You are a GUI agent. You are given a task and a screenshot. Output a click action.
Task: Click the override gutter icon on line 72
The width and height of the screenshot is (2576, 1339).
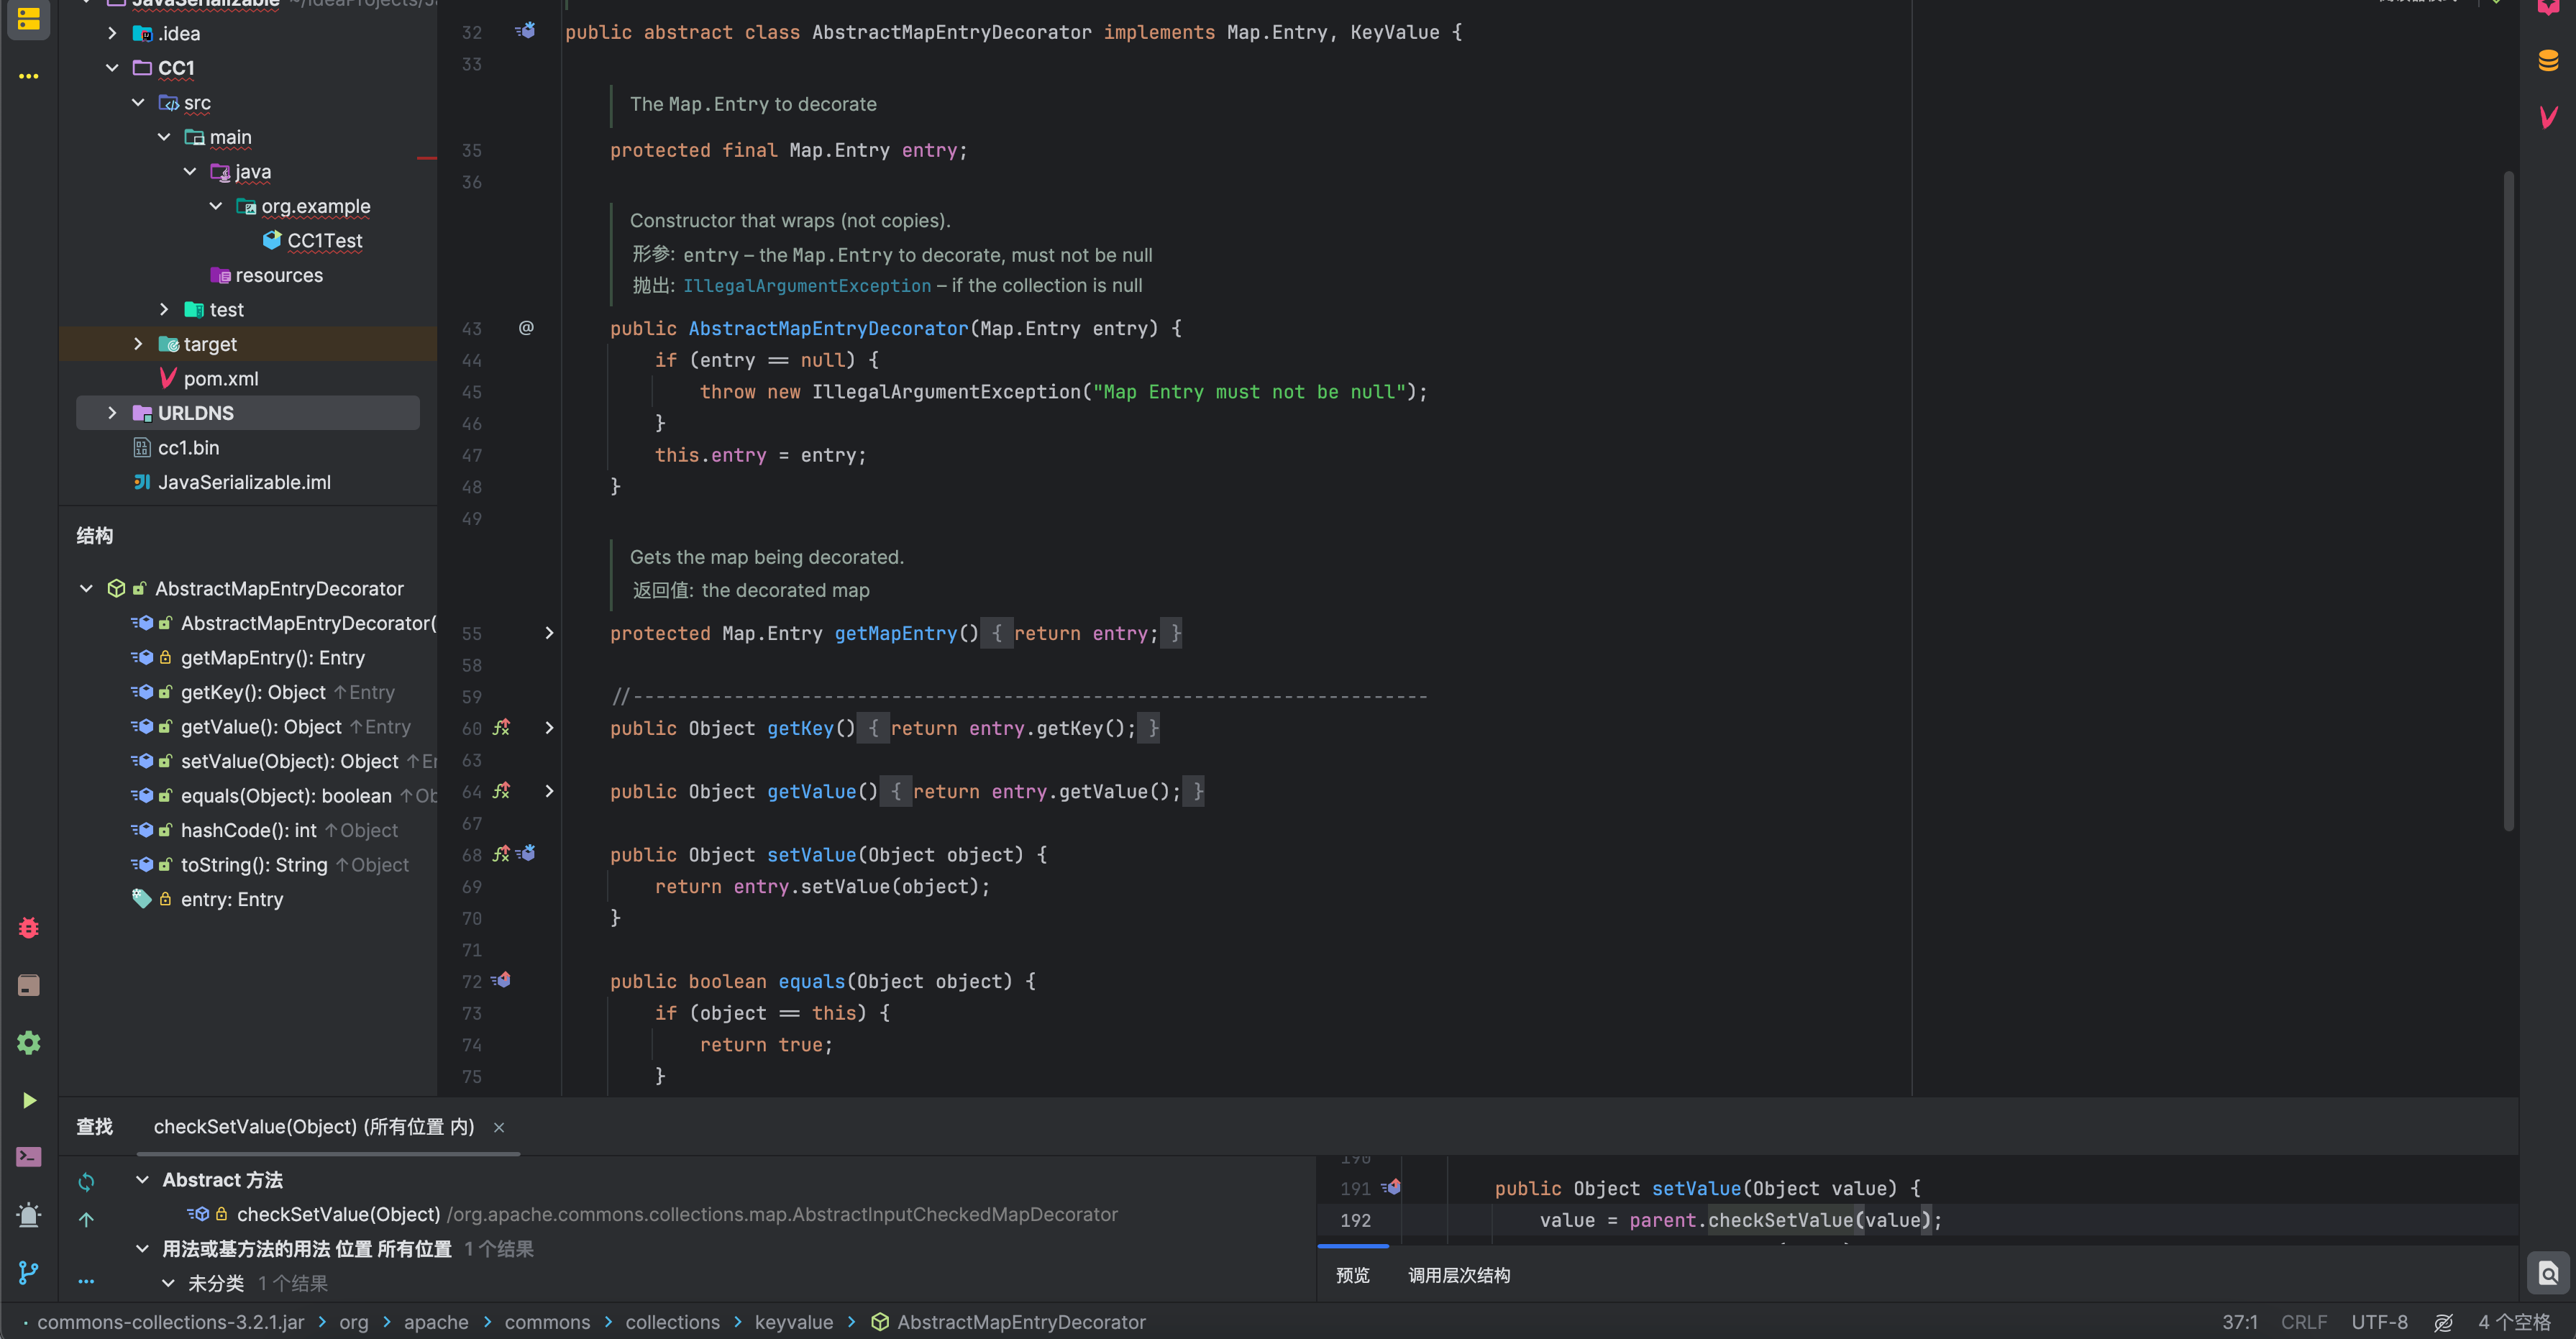[x=501, y=980]
